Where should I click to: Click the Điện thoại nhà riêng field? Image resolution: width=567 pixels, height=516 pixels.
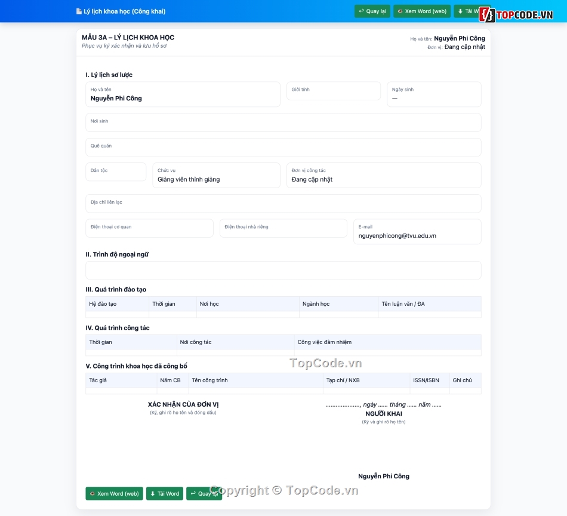point(283,228)
